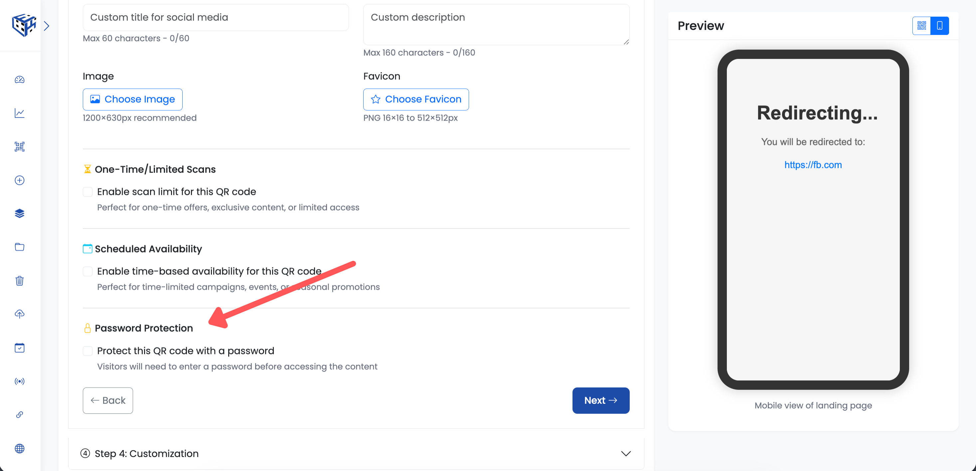
Task: Select the cloud upload sidebar icon
Action: (x=19, y=313)
